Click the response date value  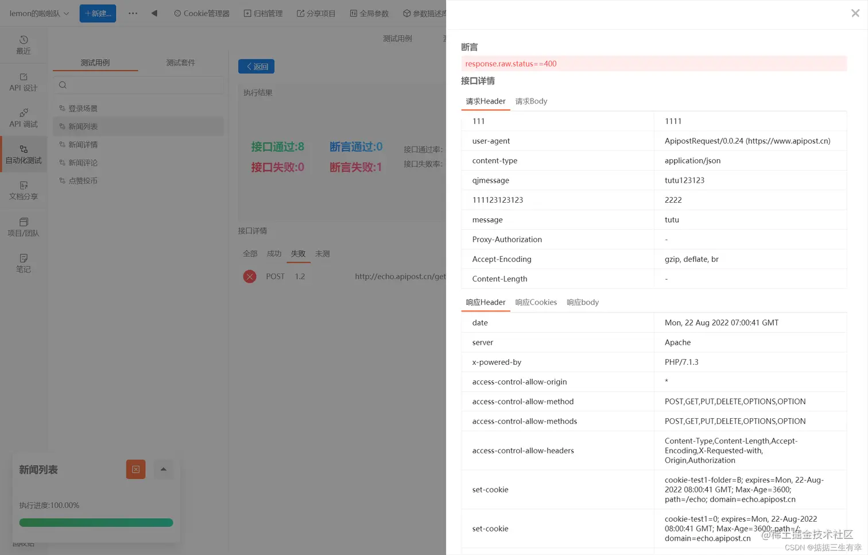(722, 323)
